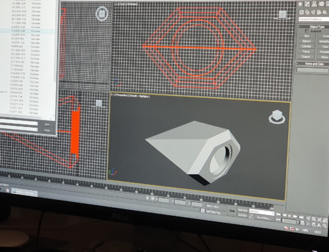Toggle Auto Key animation mode

click(243, 211)
